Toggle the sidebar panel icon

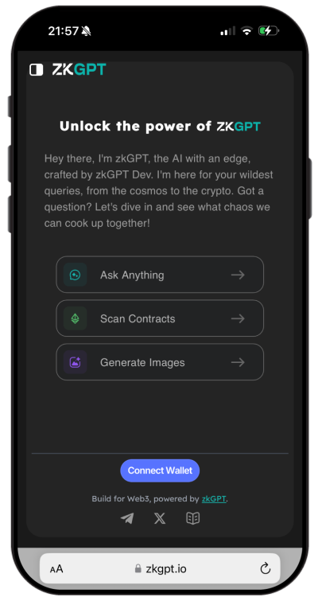click(x=36, y=70)
